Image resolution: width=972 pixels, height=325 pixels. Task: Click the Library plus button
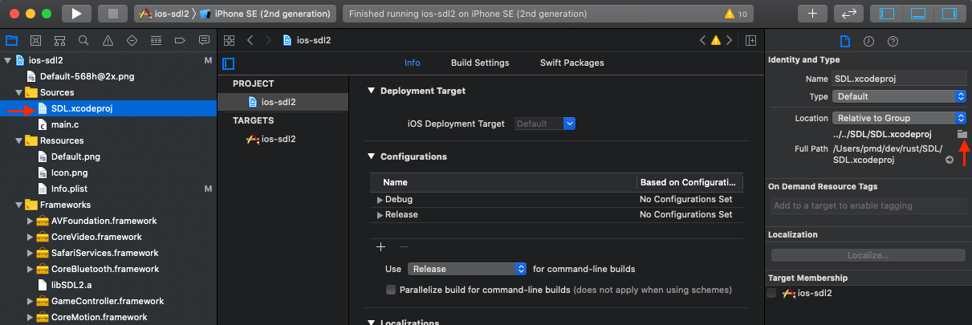(x=812, y=14)
